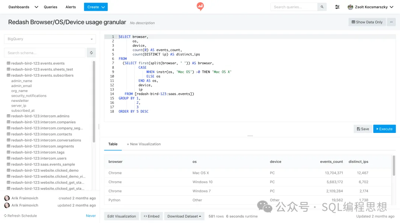Screen dimensions: 400x223
Task: Click the Arik Fraimovich creator avatar
Action: (7, 198)
